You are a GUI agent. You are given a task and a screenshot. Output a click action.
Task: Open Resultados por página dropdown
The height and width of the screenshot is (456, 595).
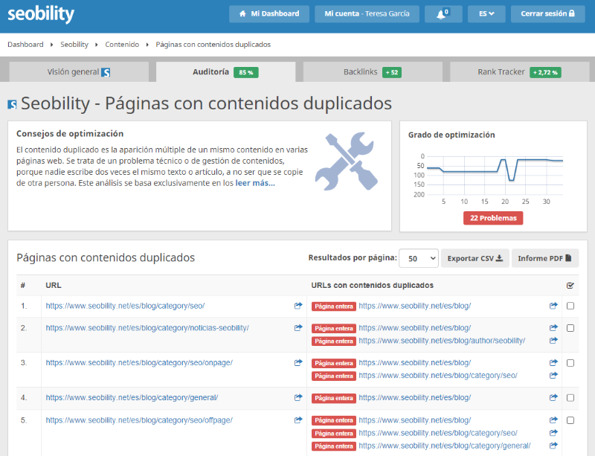click(x=419, y=258)
